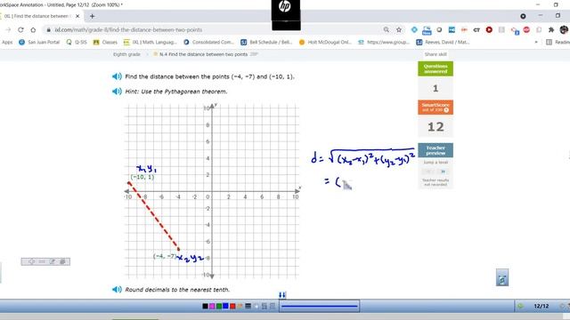
Task: Click the double blue arrows above toolbar
Action: tap(282, 295)
